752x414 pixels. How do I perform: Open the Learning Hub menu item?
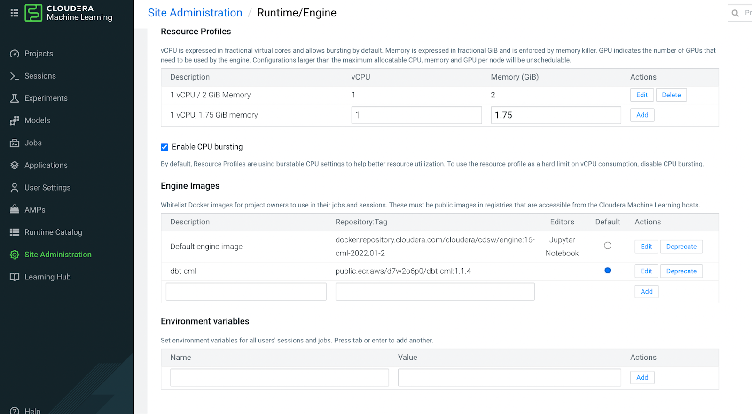tap(47, 277)
